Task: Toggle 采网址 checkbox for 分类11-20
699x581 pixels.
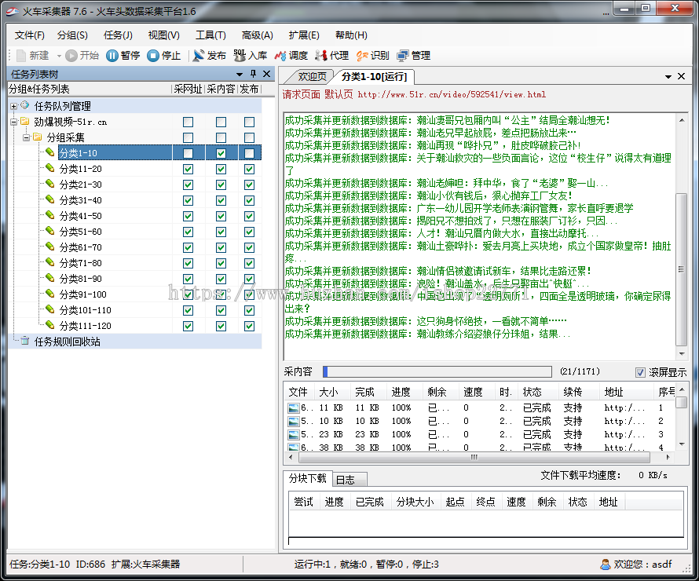Action: click(188, 169)
